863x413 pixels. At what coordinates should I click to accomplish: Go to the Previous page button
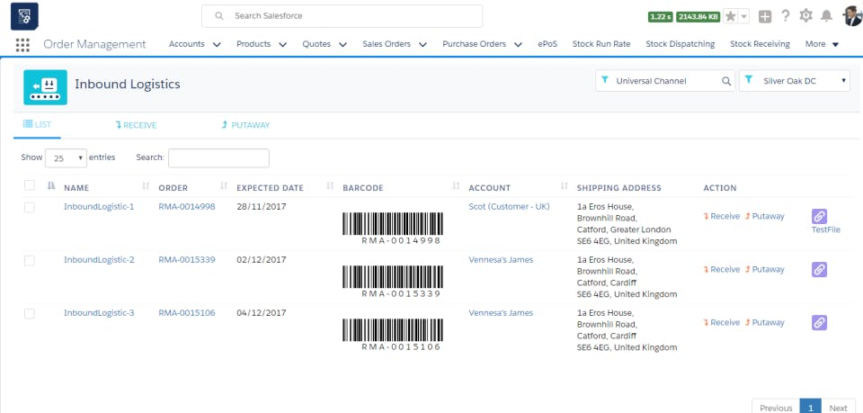coord(776,407)
